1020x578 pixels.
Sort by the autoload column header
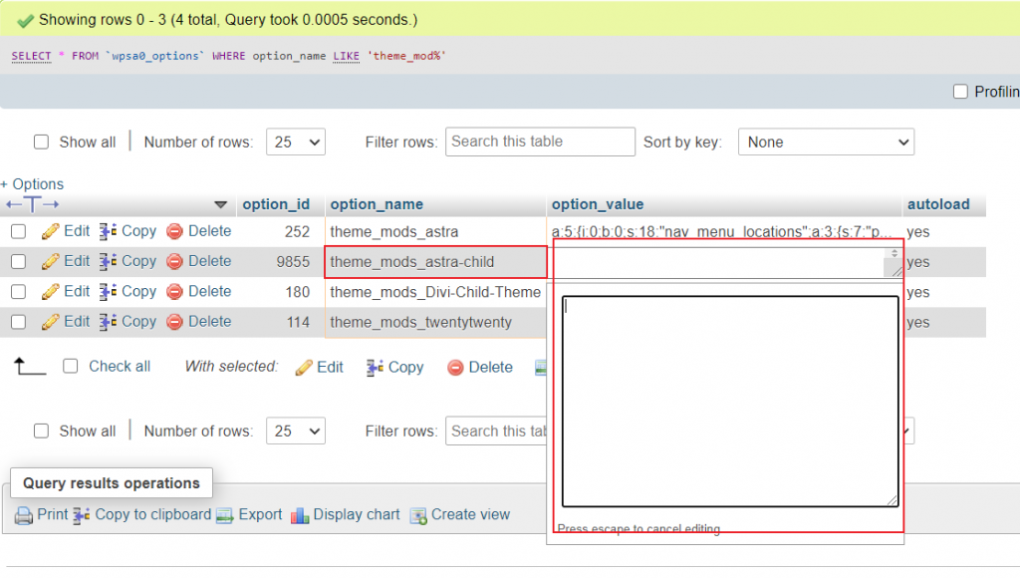938,204
